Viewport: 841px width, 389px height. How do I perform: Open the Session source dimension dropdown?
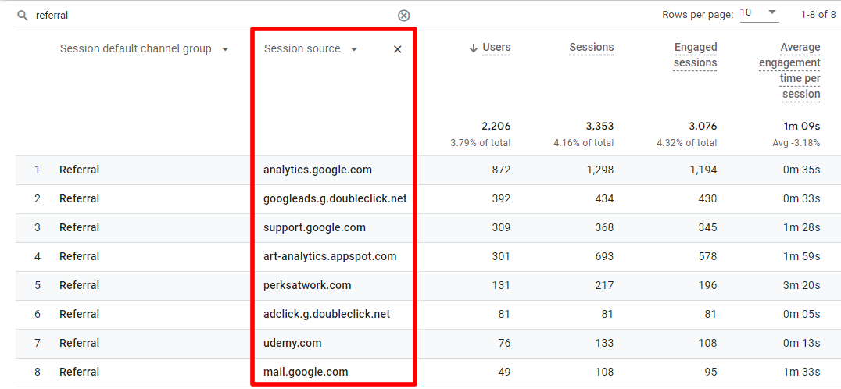pyautogui.click(x=354, y=49)
